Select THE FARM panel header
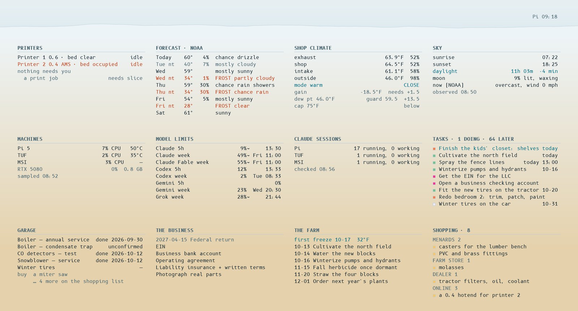Image resolution: width=578 pixels, height=311 pixels. click(307, 230)
